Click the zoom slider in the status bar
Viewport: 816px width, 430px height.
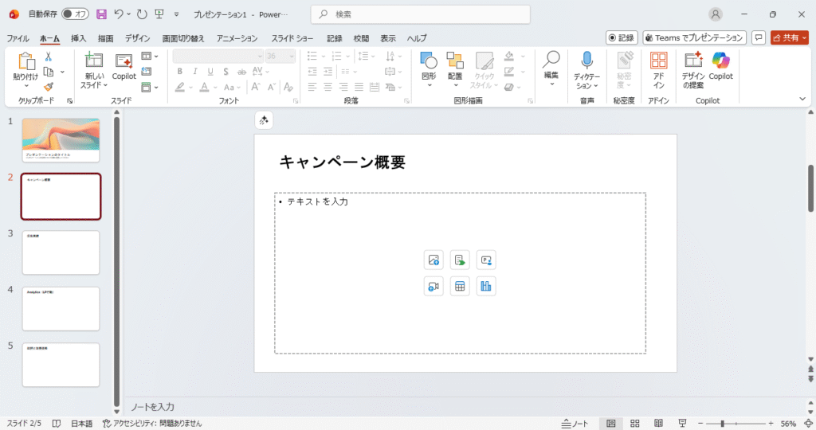click(722, 424)
